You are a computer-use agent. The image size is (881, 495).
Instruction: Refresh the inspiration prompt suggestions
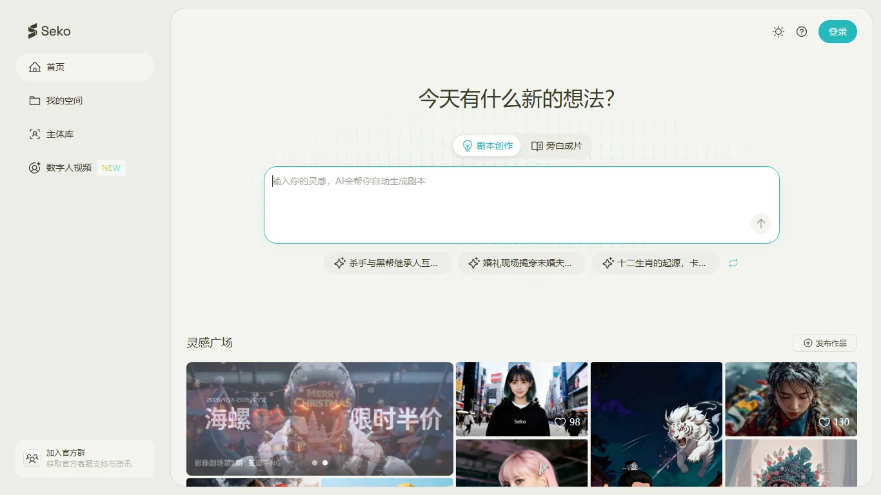[x=733, y=263]
